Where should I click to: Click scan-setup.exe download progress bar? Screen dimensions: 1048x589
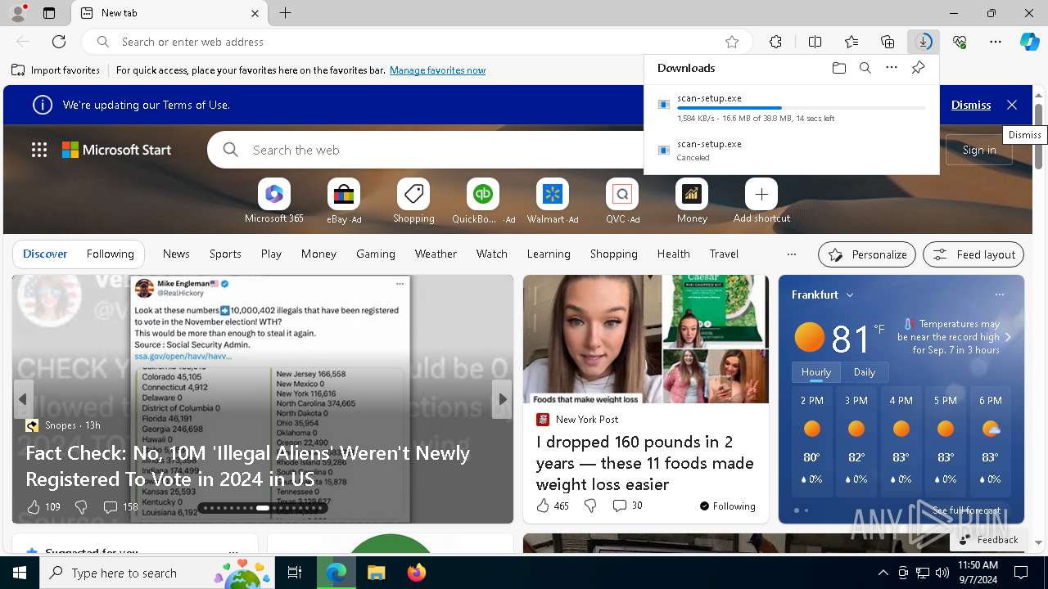tap(802, 108)
